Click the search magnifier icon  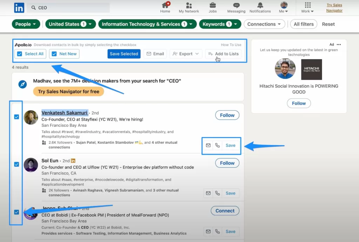tap(33, 8)
